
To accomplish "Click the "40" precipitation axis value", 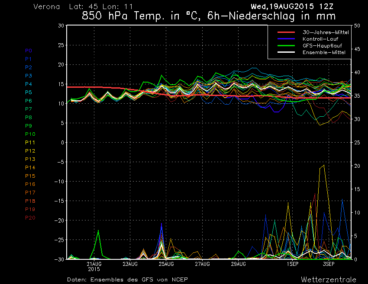I will [357, 73].
